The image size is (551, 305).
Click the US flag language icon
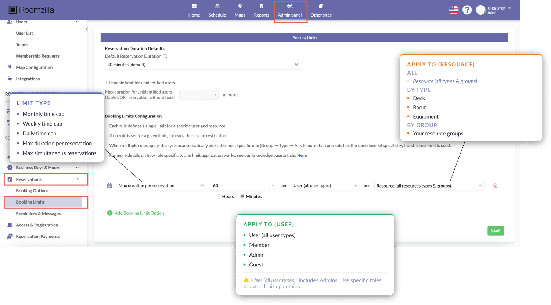(x=454, y=10)
